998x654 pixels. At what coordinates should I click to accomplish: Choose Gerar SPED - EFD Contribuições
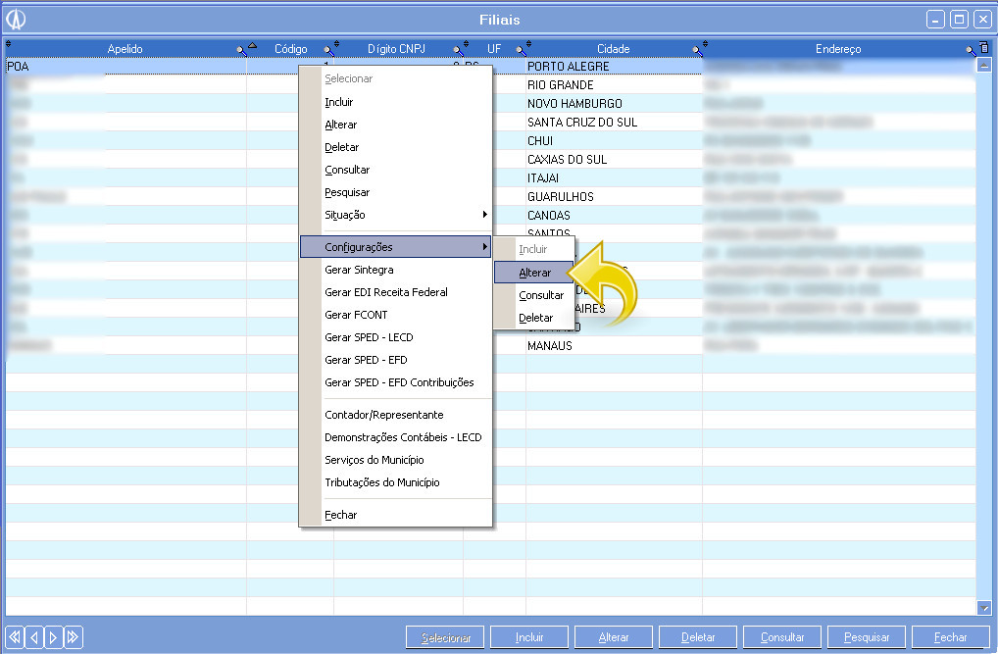[399, 382]
